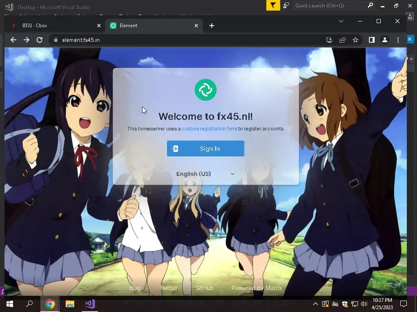Open the GitHub footer link
This screenshot has width=417, height=312.
tap(204, 288)
